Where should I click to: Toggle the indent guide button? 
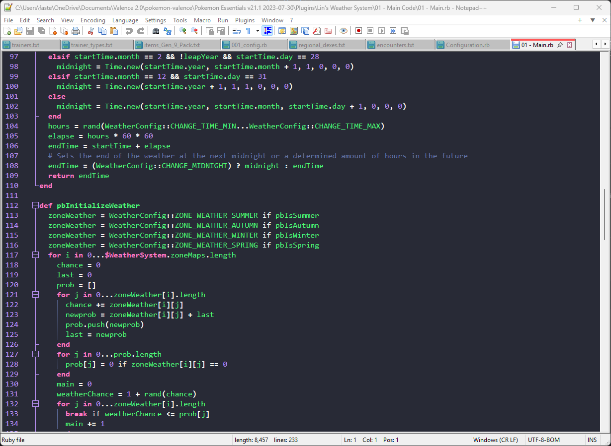267,31
